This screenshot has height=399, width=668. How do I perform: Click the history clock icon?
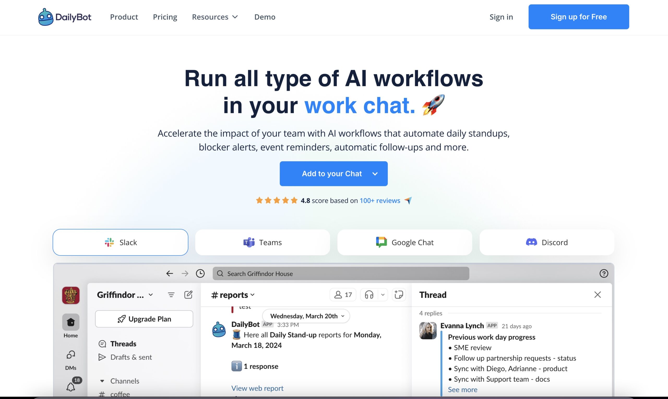tap(200, 273)
